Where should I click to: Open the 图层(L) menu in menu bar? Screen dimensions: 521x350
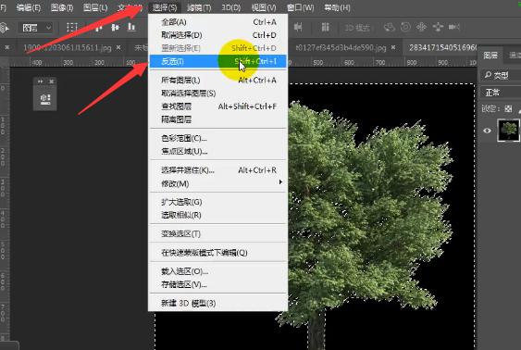click(x=95, y=7)
